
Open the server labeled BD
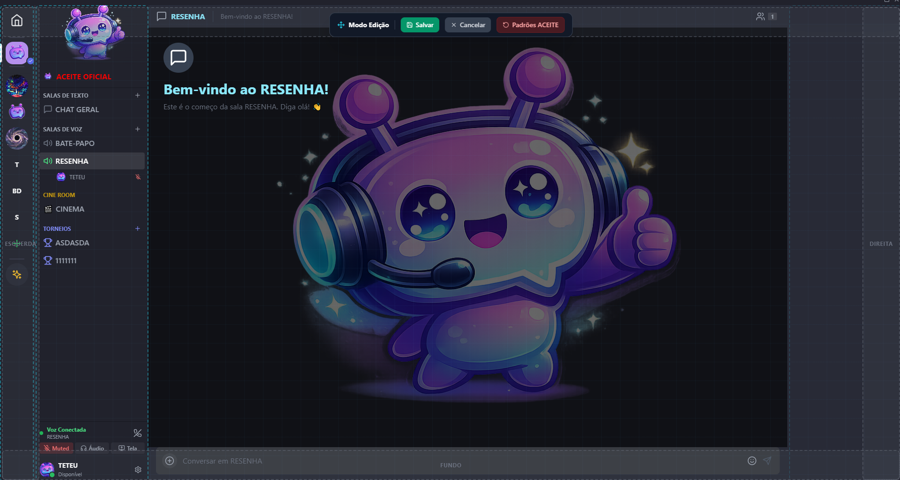point(17,191)
